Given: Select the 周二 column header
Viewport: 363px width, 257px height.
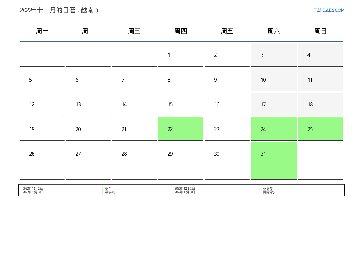Looking at the screenshot, I should tap(88, 31).
